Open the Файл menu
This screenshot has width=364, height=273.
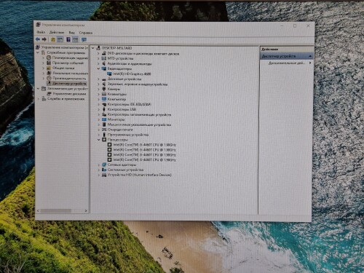click(x=41, y=32)
